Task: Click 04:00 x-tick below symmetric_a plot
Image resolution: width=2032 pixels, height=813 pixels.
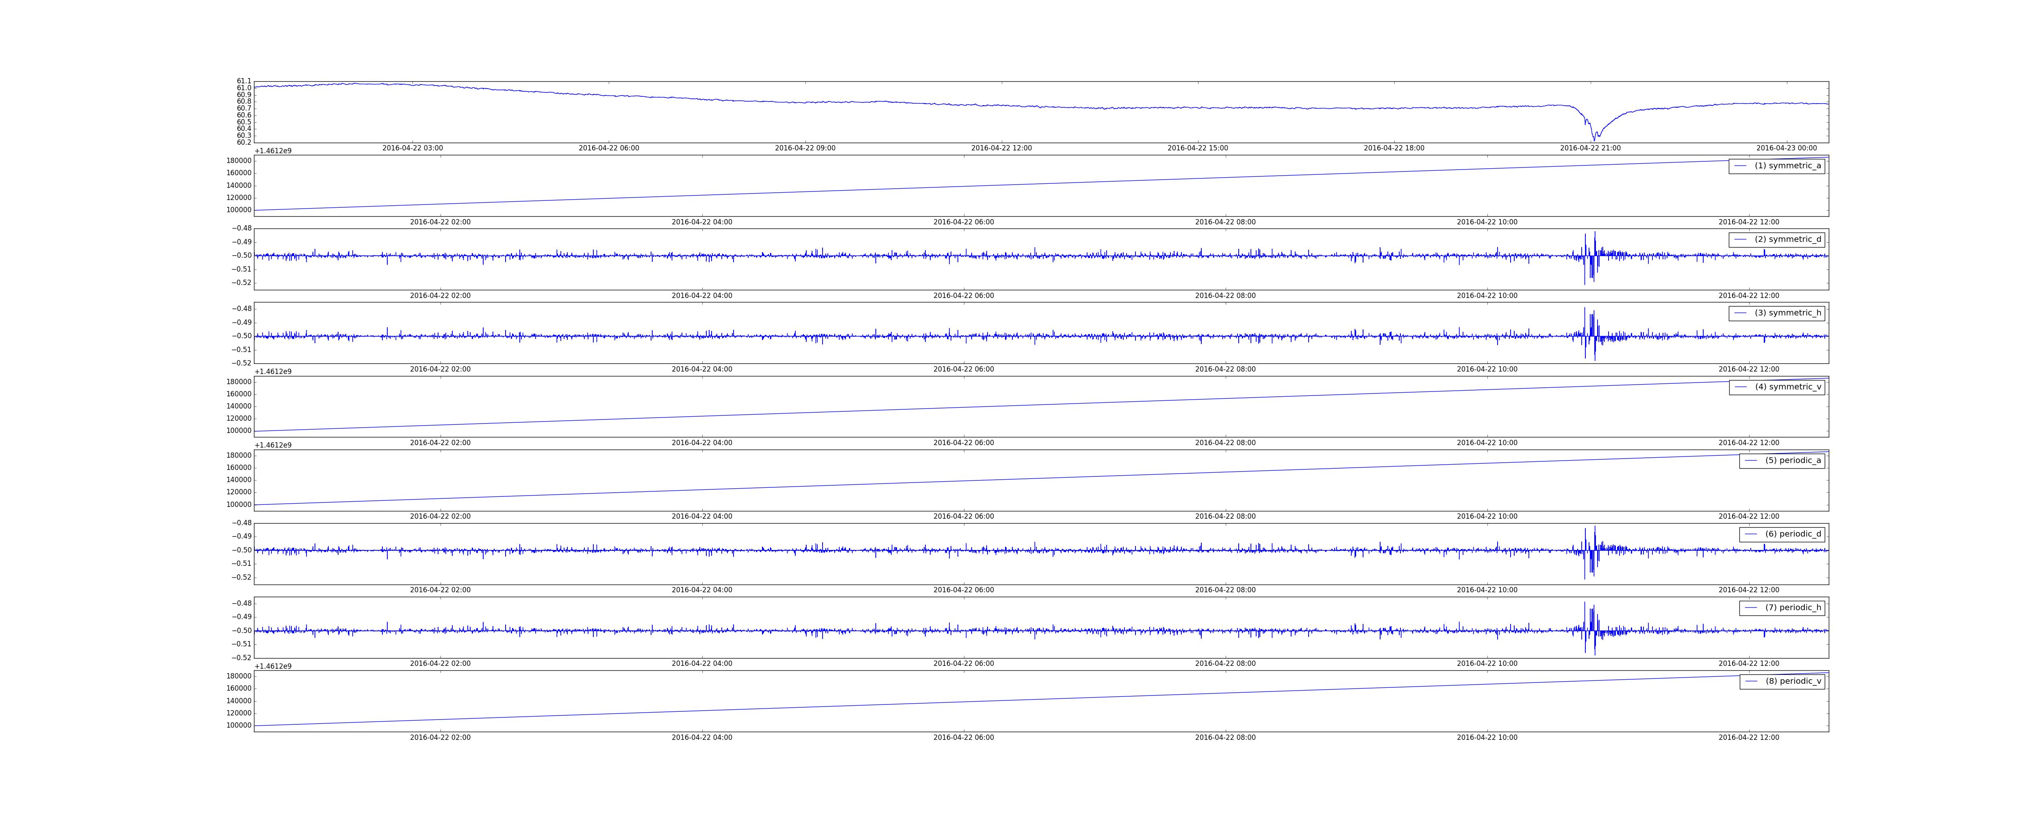Action: [x=702, y=223]
